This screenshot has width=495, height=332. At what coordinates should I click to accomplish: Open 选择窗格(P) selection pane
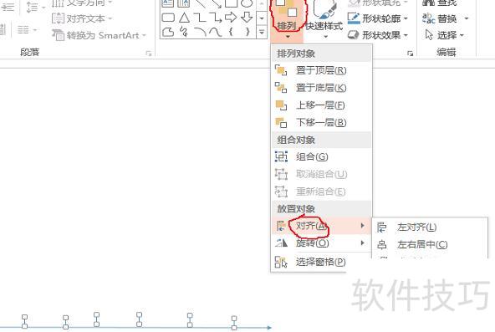(321, 262)
